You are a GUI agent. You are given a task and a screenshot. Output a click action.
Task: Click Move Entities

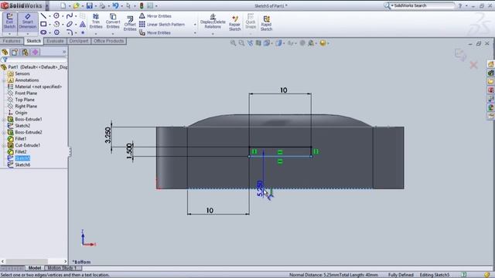[x=155, y=32]
